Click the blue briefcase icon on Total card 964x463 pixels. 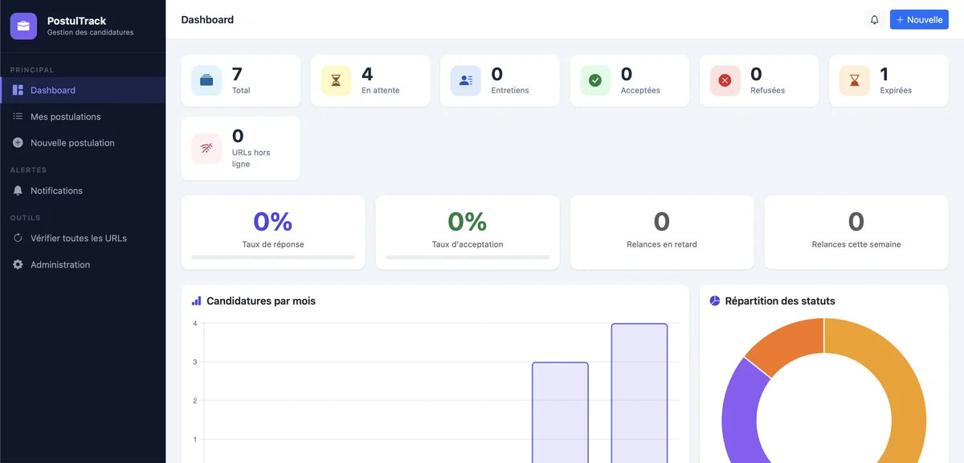(x=206, y=80)
